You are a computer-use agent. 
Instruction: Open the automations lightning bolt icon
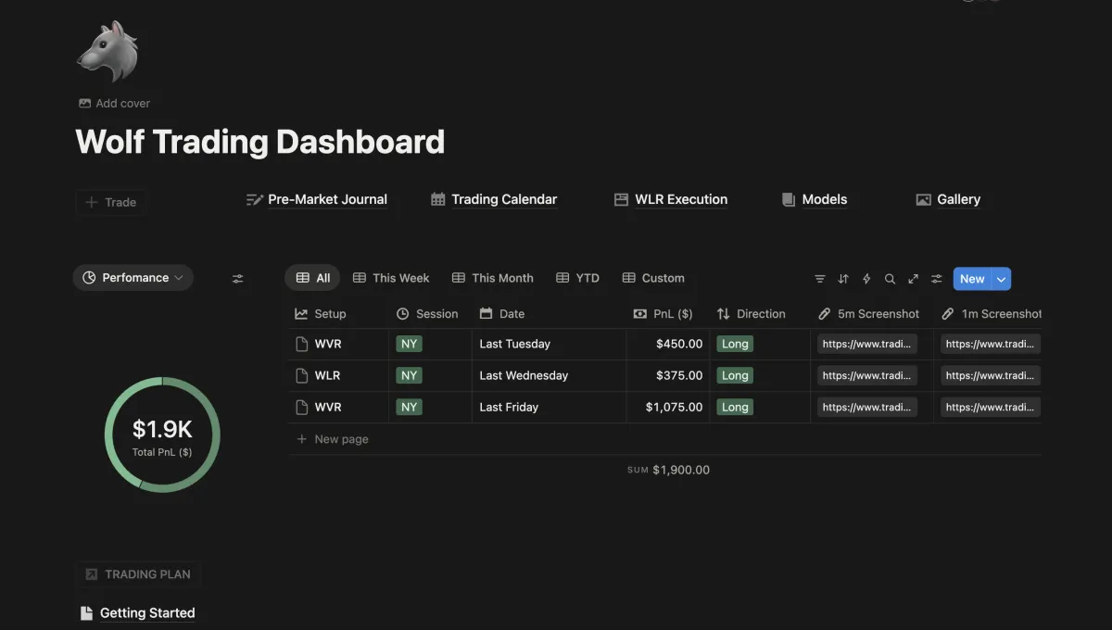coord(866,279)
